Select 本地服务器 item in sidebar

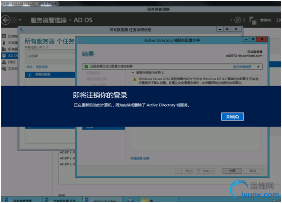(x=10, y=43)
